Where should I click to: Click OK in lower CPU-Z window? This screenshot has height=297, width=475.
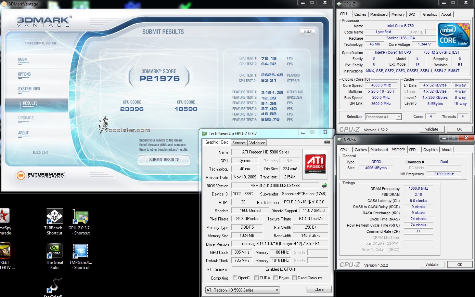(x=460, y=265)
